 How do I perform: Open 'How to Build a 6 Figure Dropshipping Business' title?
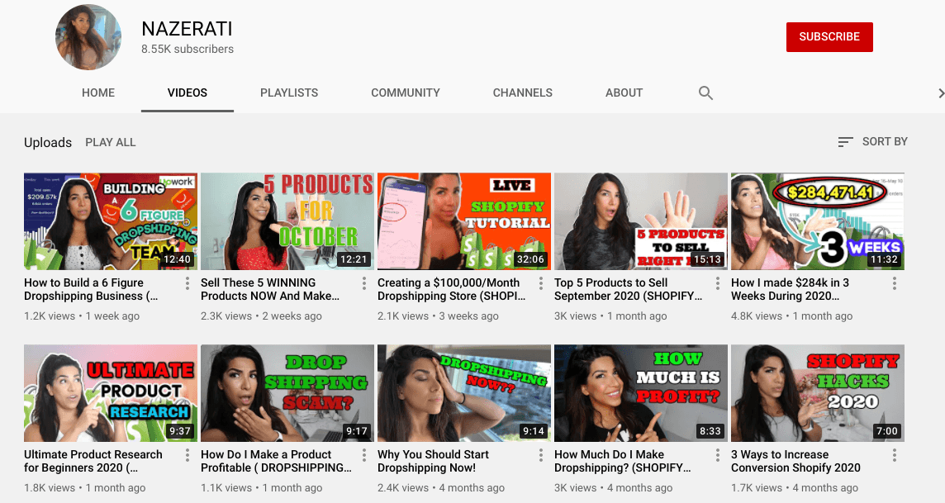click(91, 289)
